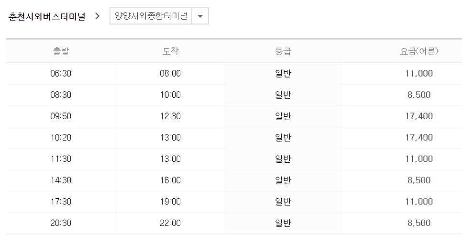The height and width of the screenshot is (236, 462).
Task: Select the 14:30 departure time
Action: tap(61, 180)
